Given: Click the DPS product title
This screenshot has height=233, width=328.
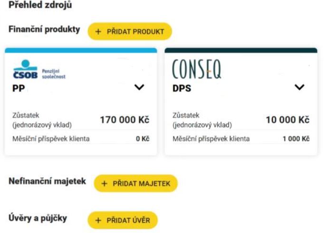Looking at the screenshot, I should [x=182, y=88].
